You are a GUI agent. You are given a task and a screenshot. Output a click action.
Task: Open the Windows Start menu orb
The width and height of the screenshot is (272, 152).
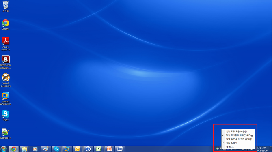(x=4, y=149)
